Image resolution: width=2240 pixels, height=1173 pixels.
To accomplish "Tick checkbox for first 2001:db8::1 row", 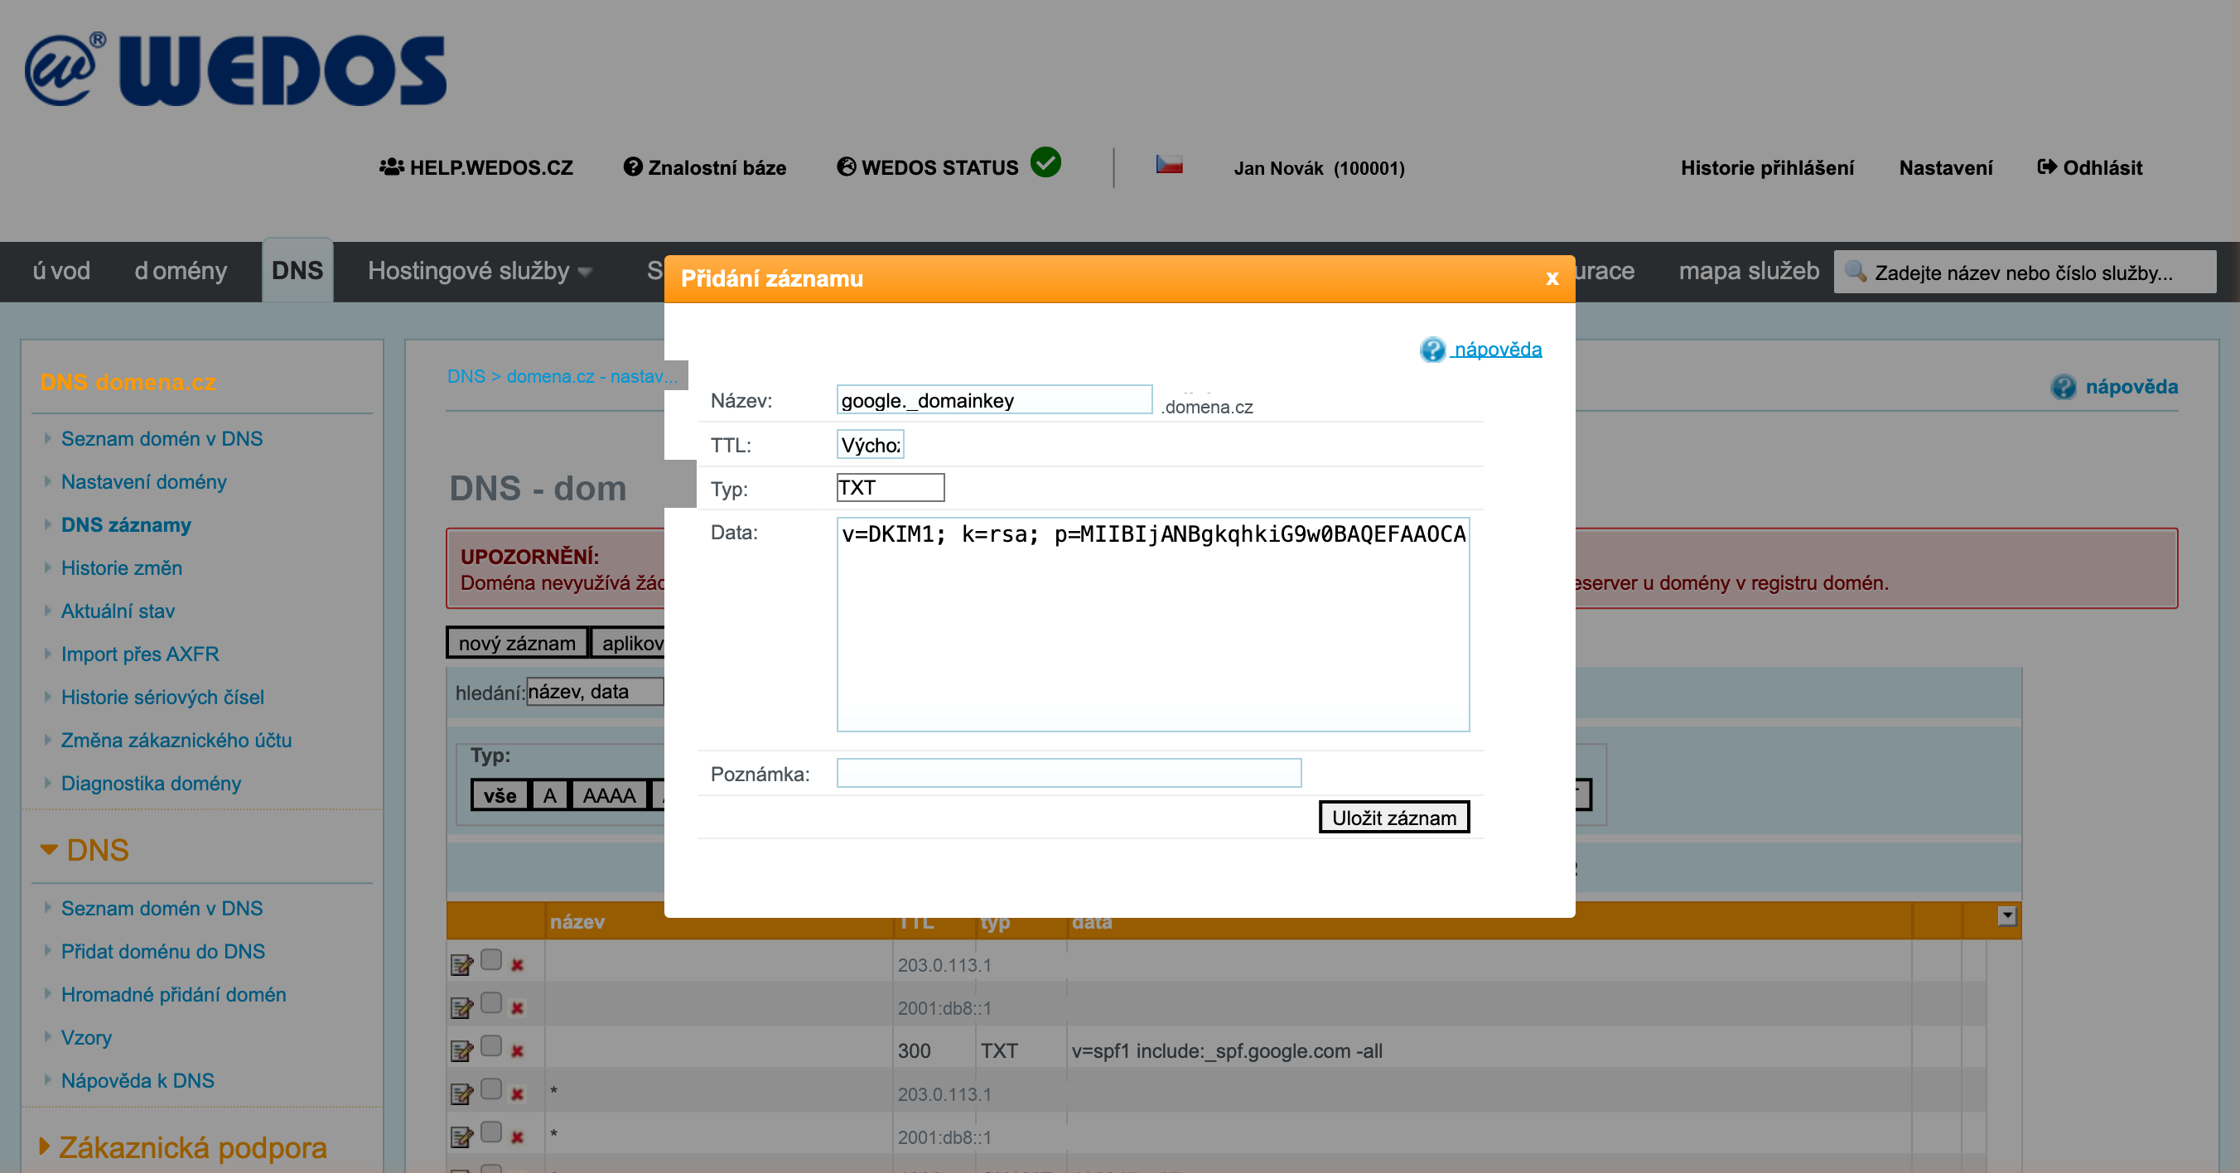I will pyautogui.click(x=491, y=1002).
